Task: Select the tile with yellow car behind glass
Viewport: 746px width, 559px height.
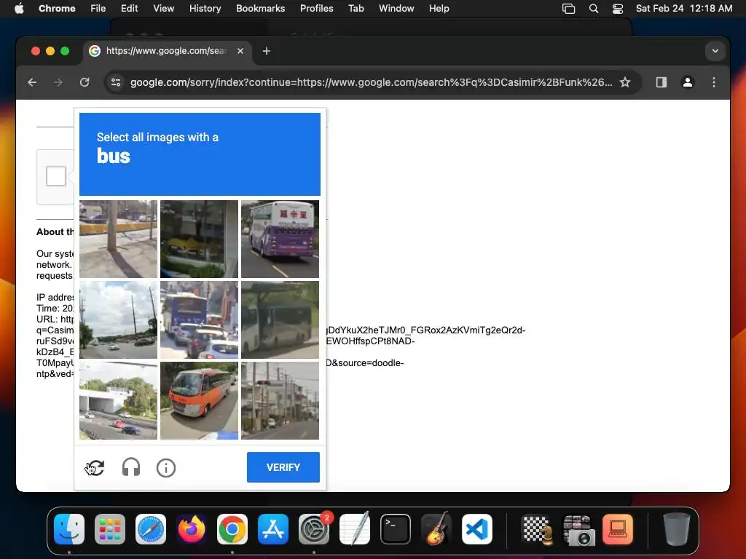Action: click(x=199, y=239)
